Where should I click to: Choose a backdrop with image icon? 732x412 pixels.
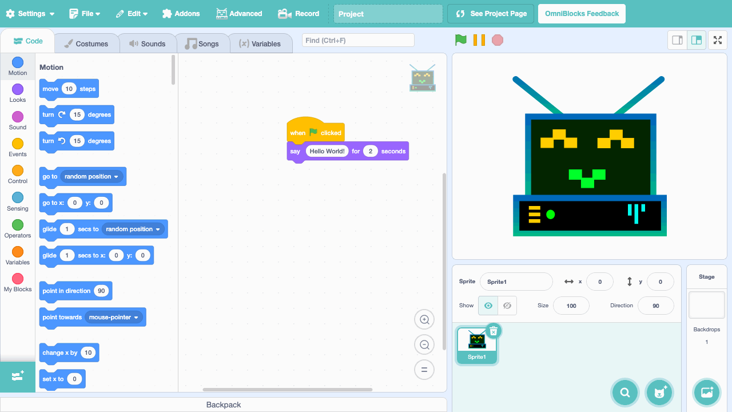[707, 393]
